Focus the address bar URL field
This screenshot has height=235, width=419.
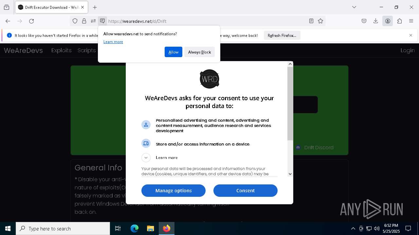(206, 21)
